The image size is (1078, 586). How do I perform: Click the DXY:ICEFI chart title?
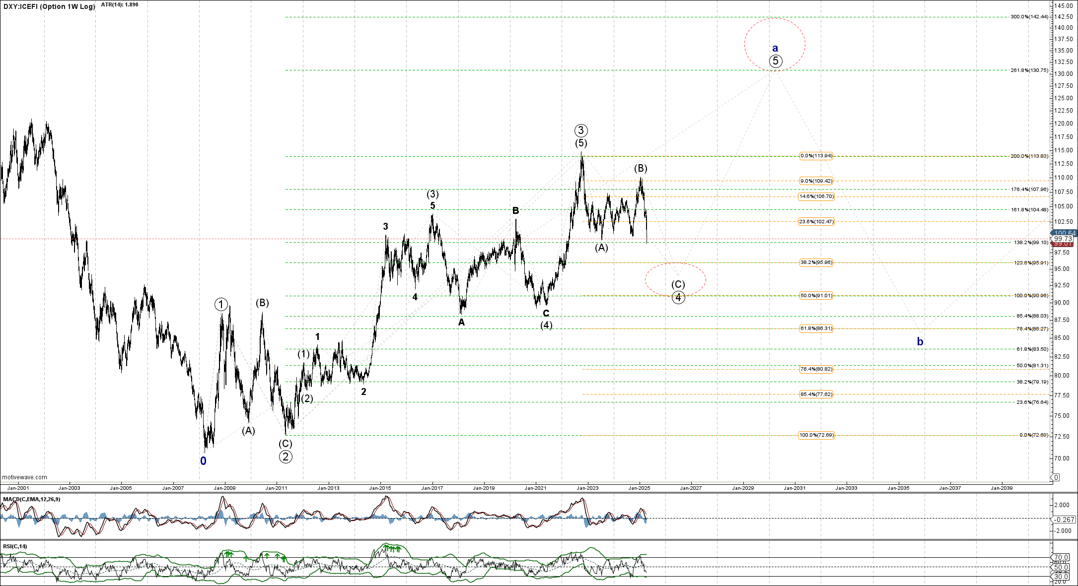(49, 6)
